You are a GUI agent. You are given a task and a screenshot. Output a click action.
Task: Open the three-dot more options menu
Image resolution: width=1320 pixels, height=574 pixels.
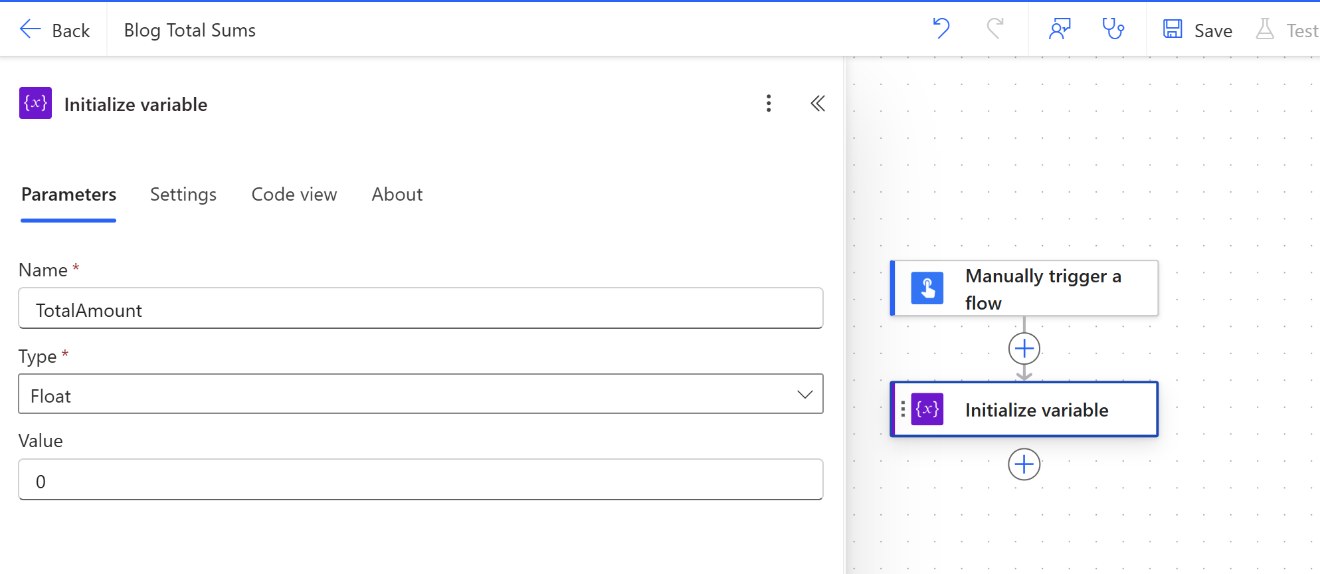pyautogui.click(x=769, y=104)
